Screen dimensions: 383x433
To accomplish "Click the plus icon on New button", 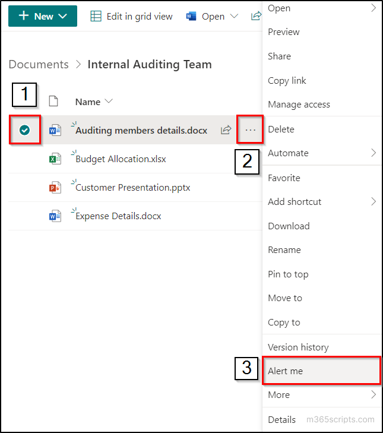I will tap(24, 16).
